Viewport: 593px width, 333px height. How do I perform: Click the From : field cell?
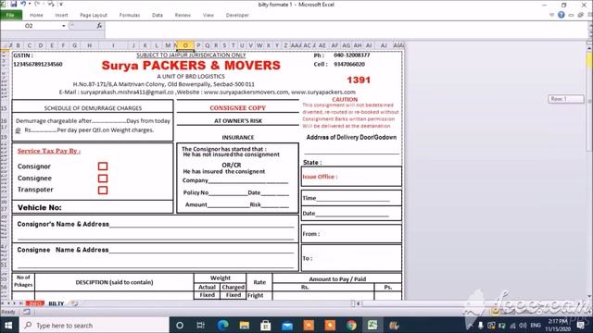click(351, 234)
